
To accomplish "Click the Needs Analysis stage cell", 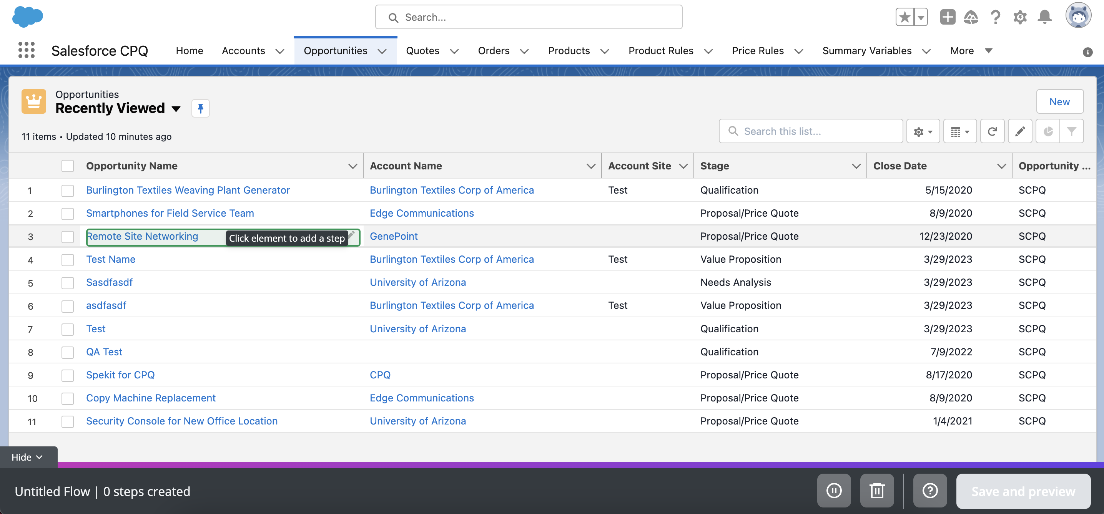I will click(735, 282).
